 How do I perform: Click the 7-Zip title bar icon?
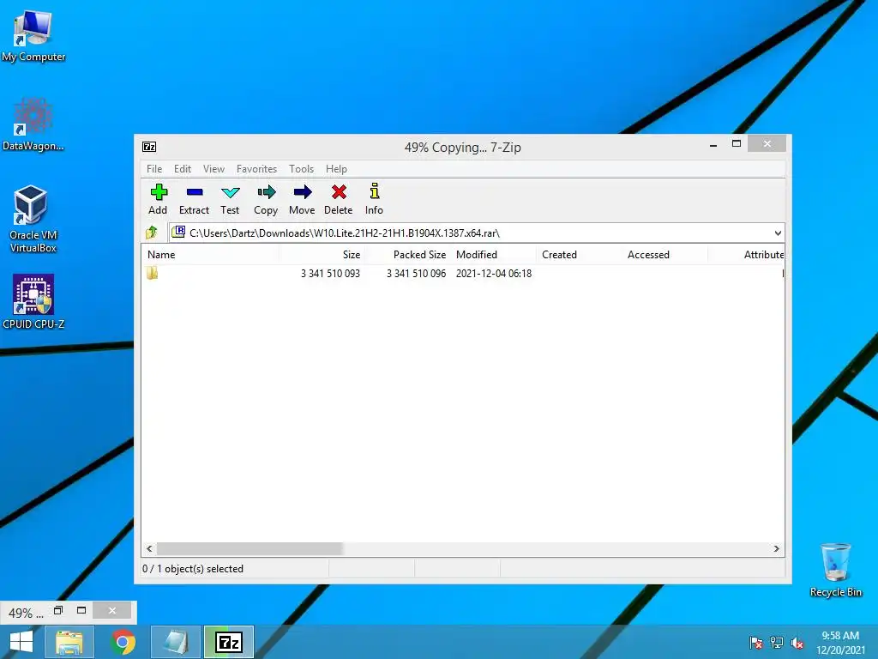(x=149, y=147)
